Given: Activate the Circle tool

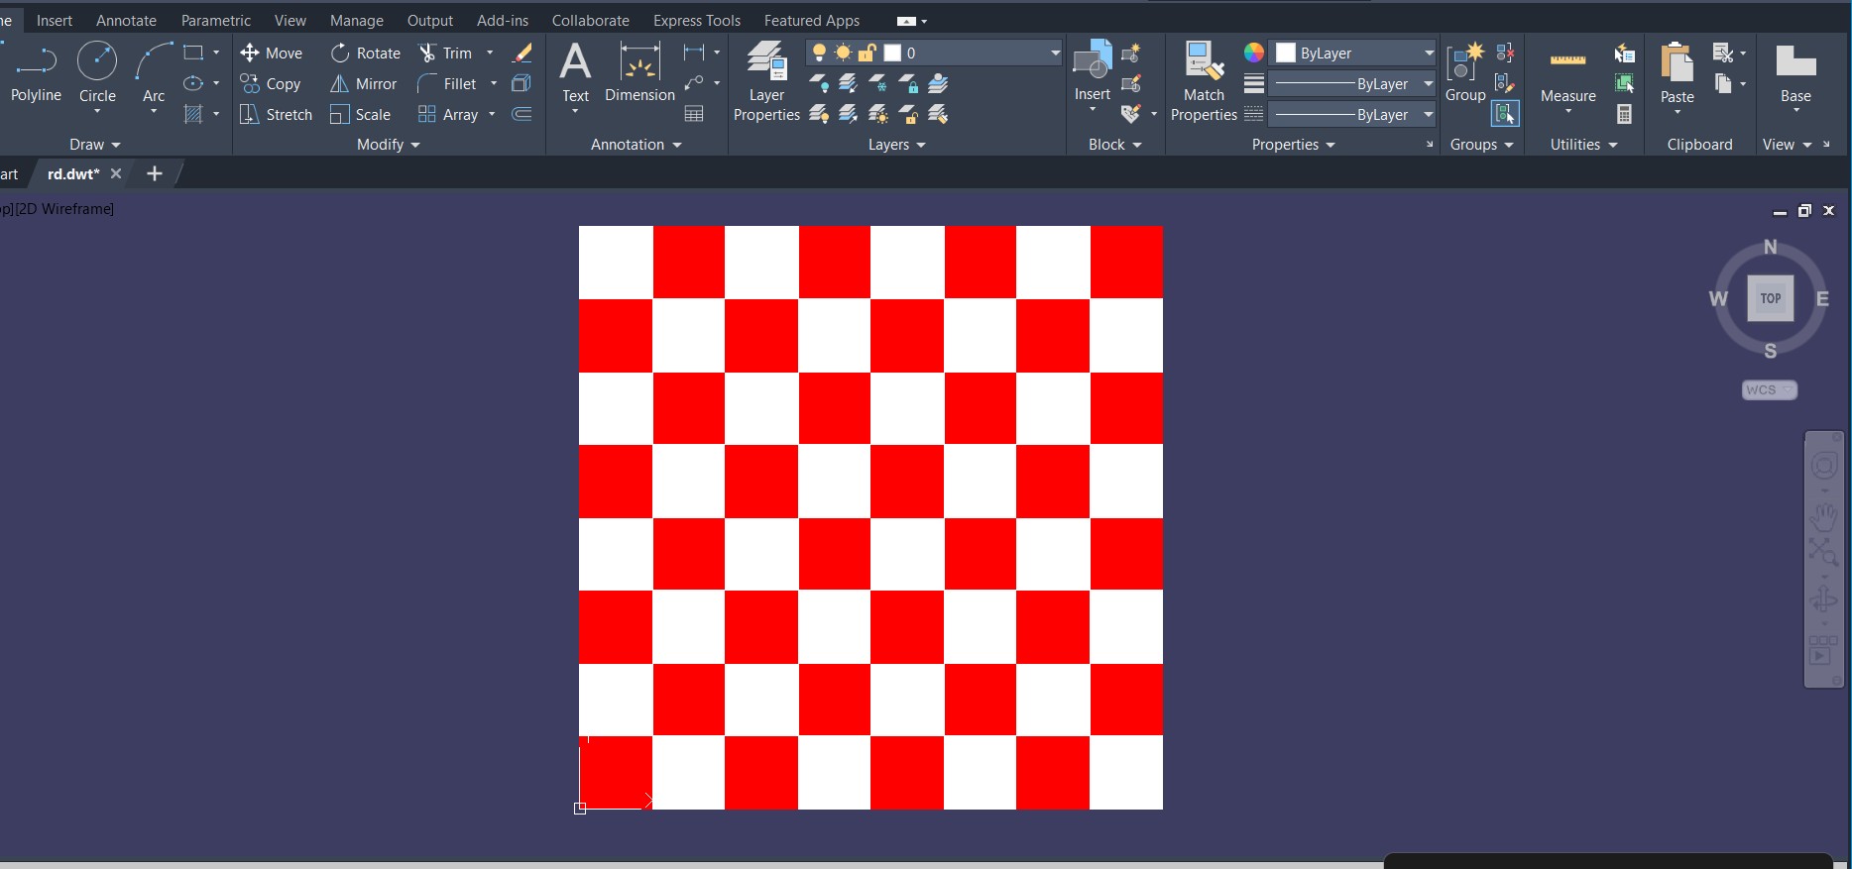Looking at the screenshot, I should 97,71.
